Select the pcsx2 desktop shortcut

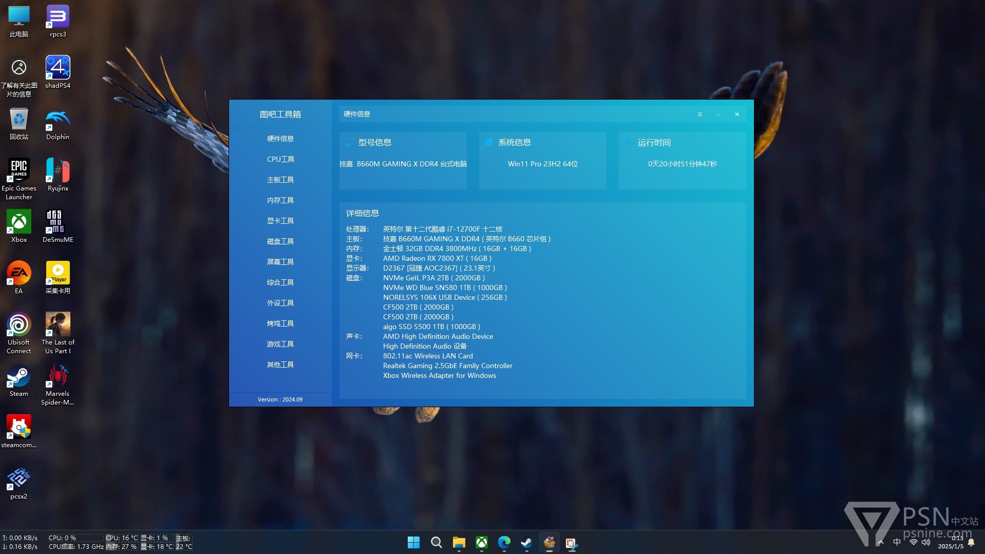[x=19, y=483]
